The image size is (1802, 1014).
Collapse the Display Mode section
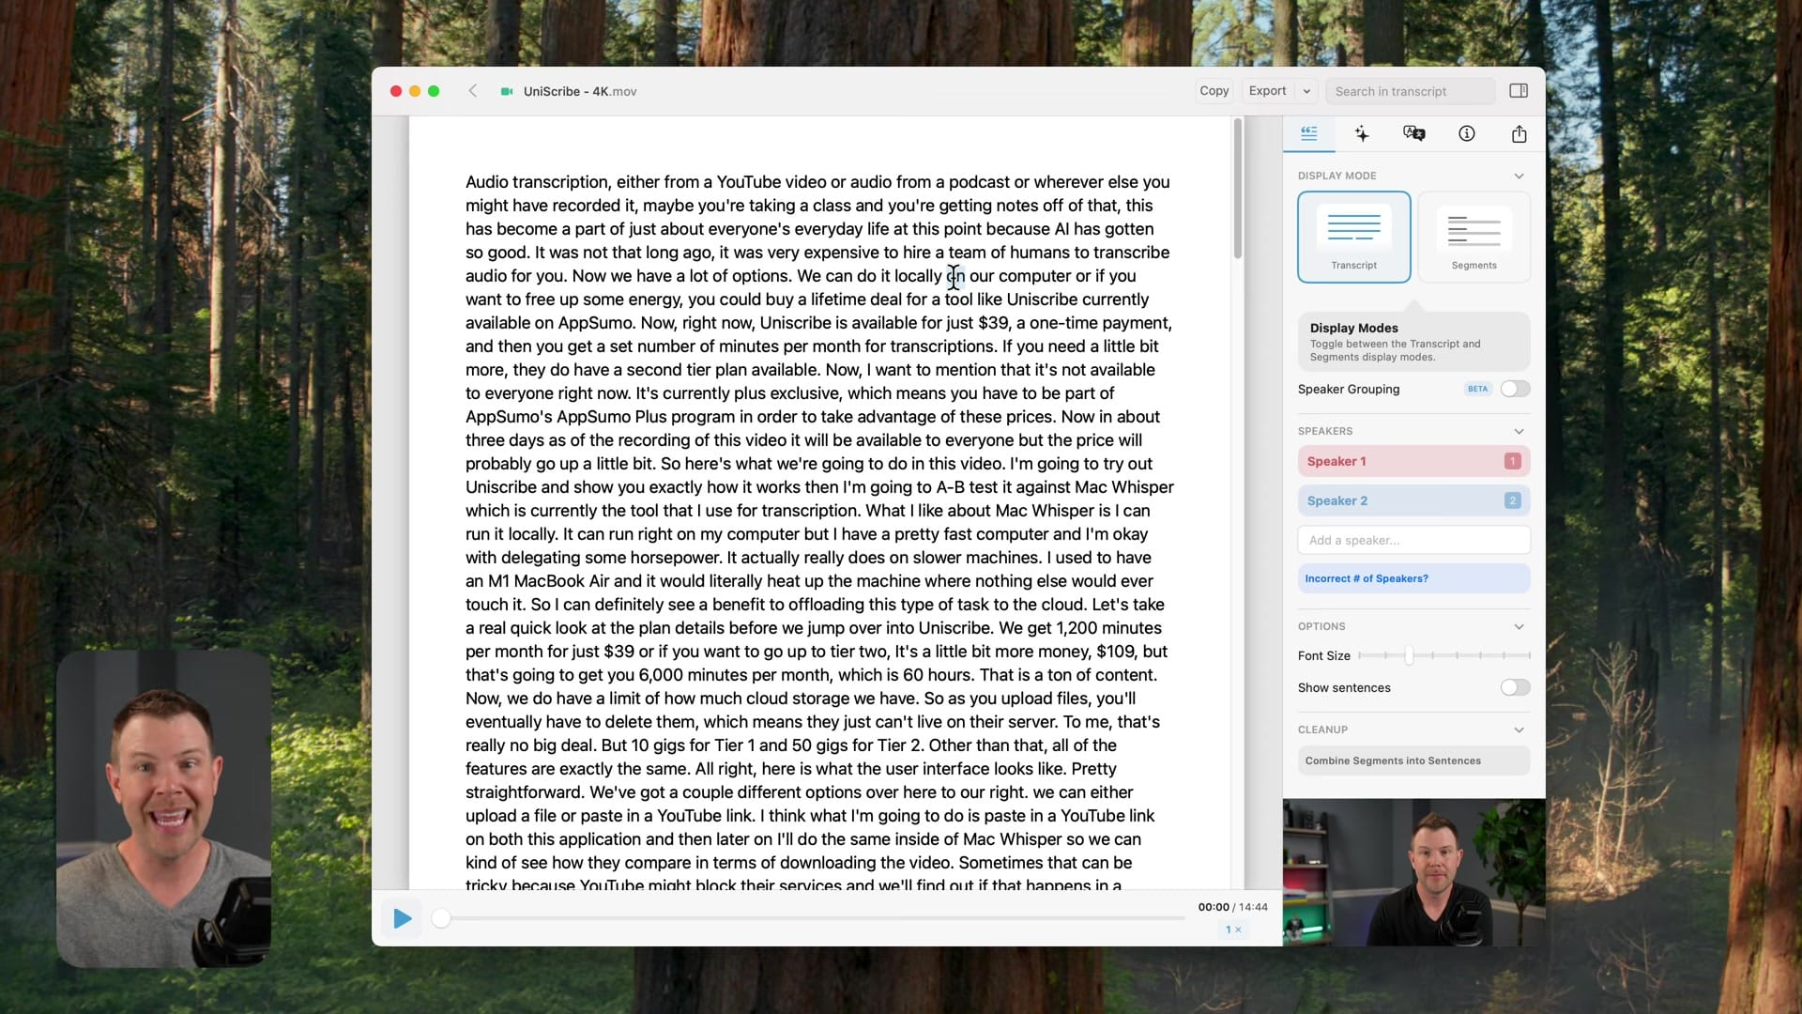coord(1519,176)
